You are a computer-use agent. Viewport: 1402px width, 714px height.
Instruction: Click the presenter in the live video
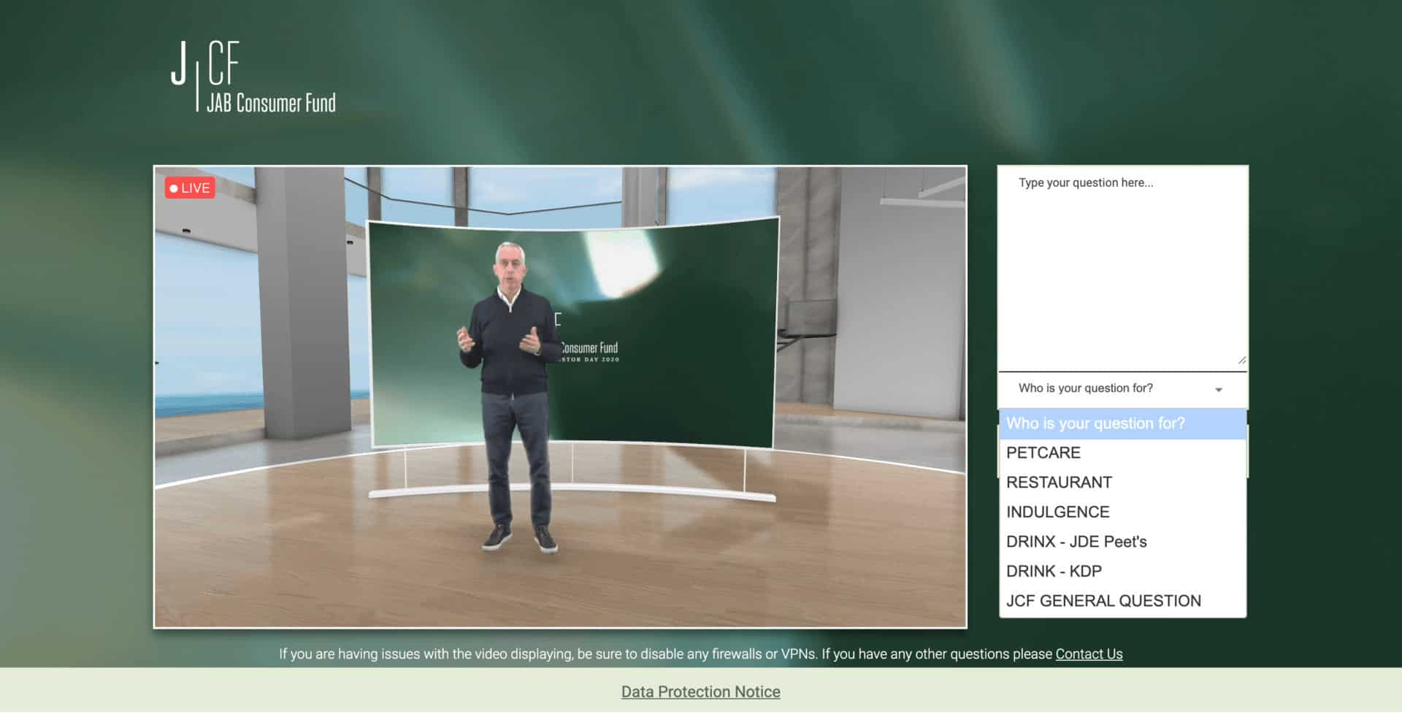pos(511,394)
